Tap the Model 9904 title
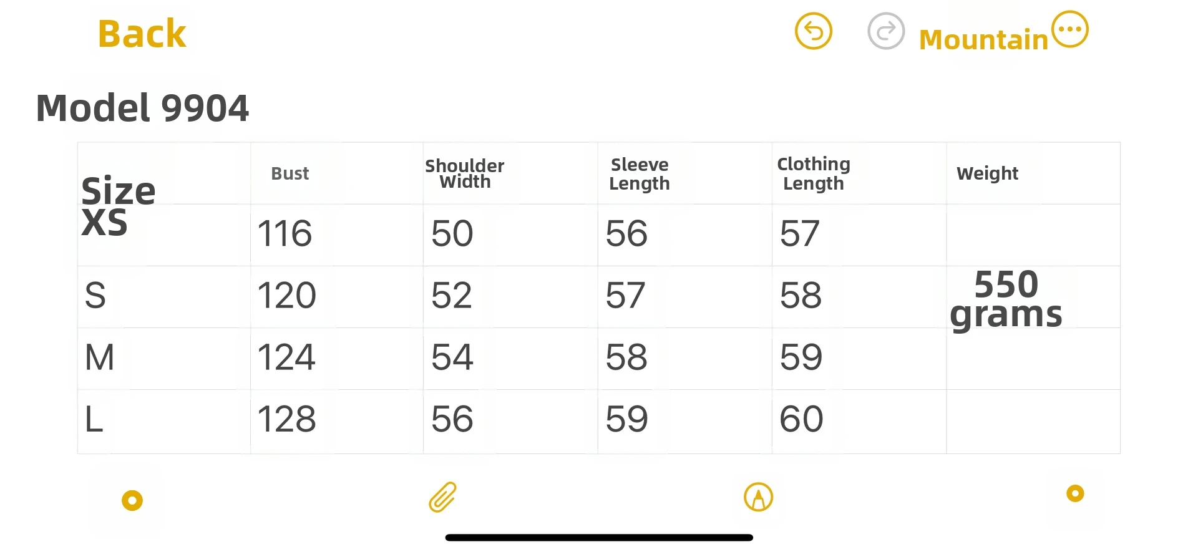 click(143, 108)
